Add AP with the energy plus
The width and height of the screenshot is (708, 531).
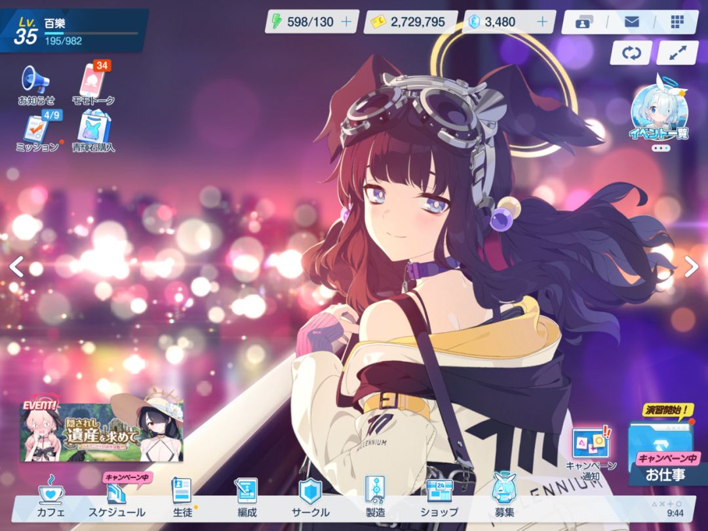[346, 22]
